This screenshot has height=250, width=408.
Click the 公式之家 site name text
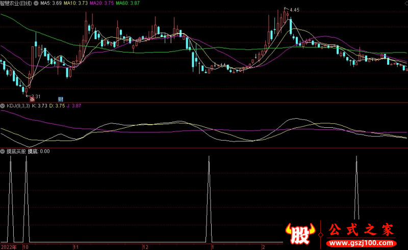coord(360,231)
